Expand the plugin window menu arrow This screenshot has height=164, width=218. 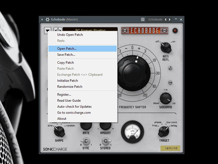[x=42, y=19]
